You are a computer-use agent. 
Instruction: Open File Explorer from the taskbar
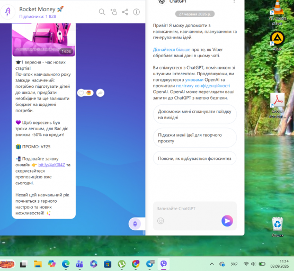(x=38, y=264)
